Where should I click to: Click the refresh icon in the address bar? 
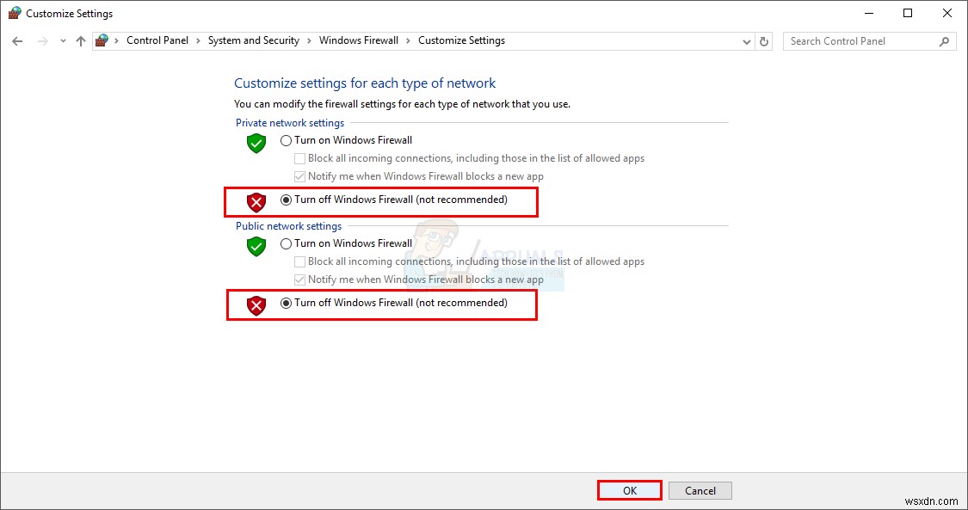764,40
